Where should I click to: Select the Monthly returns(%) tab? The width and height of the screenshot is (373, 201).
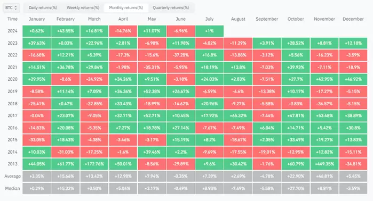click(126, 8)
